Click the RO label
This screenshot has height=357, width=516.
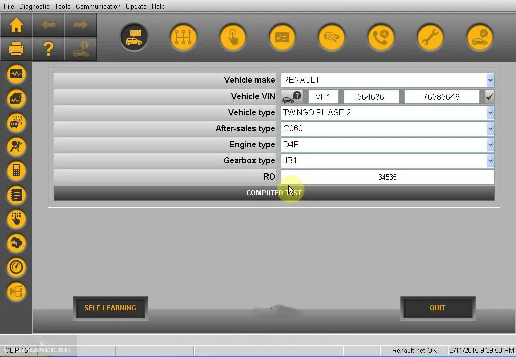point(269,176)
